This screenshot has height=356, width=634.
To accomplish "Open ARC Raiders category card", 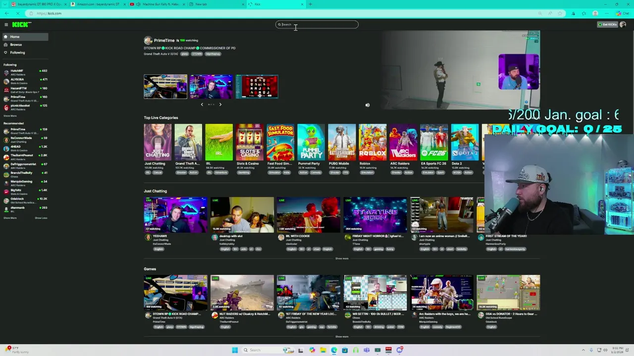I will [x=403, y=142].
